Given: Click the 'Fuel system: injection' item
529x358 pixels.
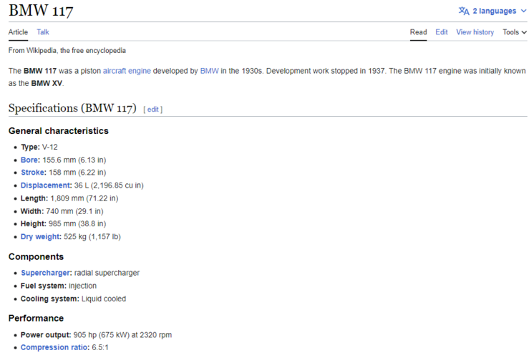Looking at the screenshot, I should coord(59,286).
